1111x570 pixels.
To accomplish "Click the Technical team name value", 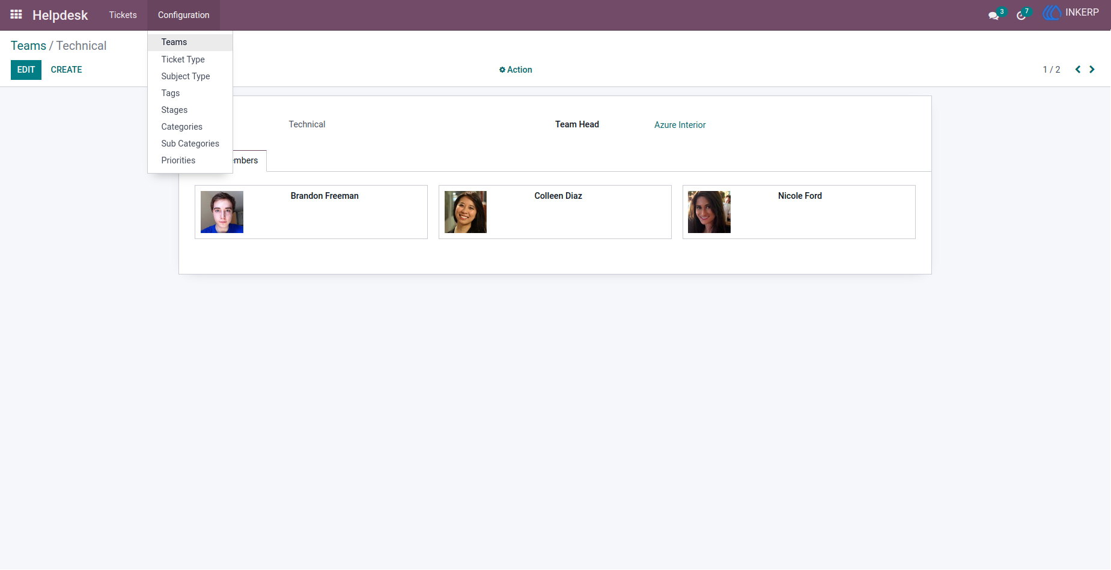I will 306,124.
